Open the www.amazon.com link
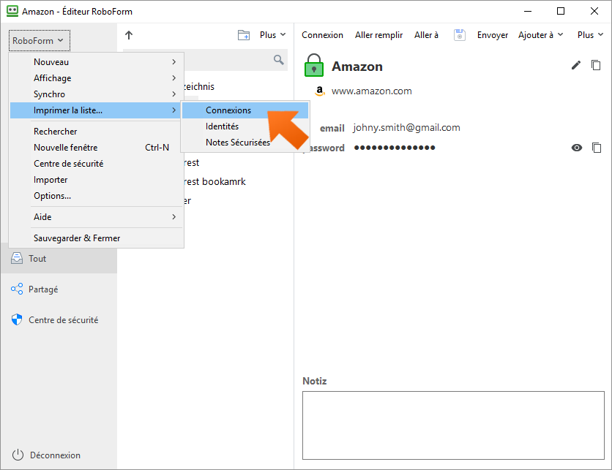 pyautogui.click(x=372, y=91)
